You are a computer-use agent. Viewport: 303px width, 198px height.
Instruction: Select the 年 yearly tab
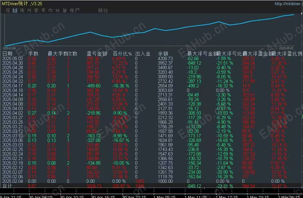coord(43,10)
